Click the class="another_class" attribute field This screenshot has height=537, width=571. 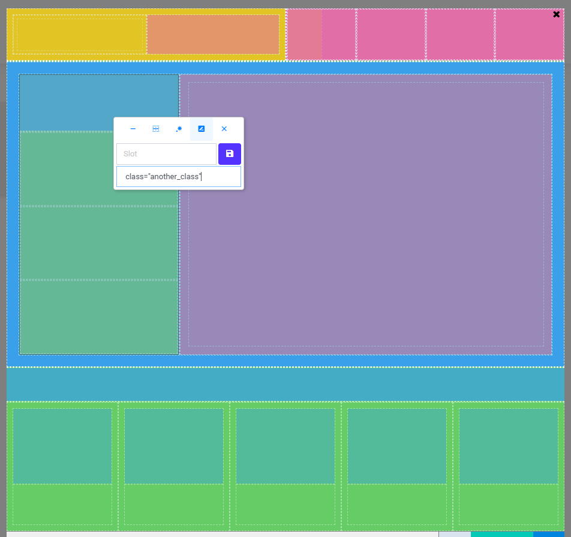pos(179,177)
